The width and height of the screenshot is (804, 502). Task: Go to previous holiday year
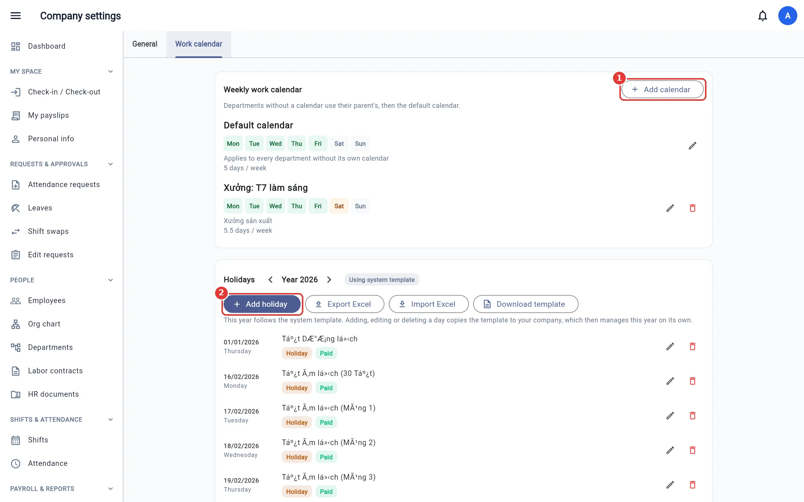click(271, 280)
